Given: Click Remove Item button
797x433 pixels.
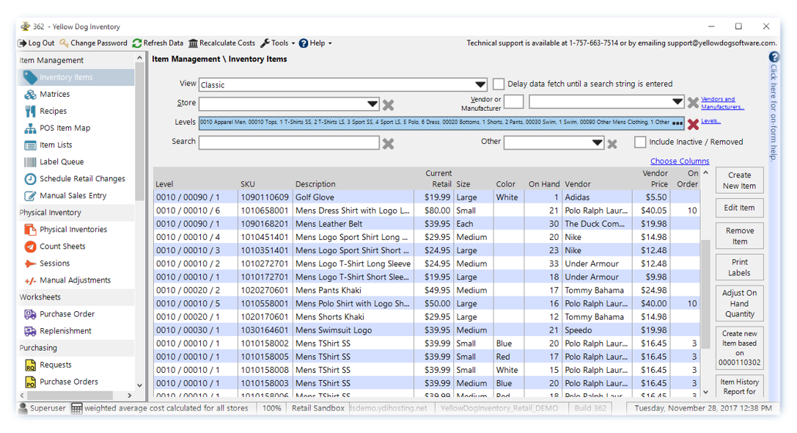Looking at the screenshot, I should (x=739, y=236).
